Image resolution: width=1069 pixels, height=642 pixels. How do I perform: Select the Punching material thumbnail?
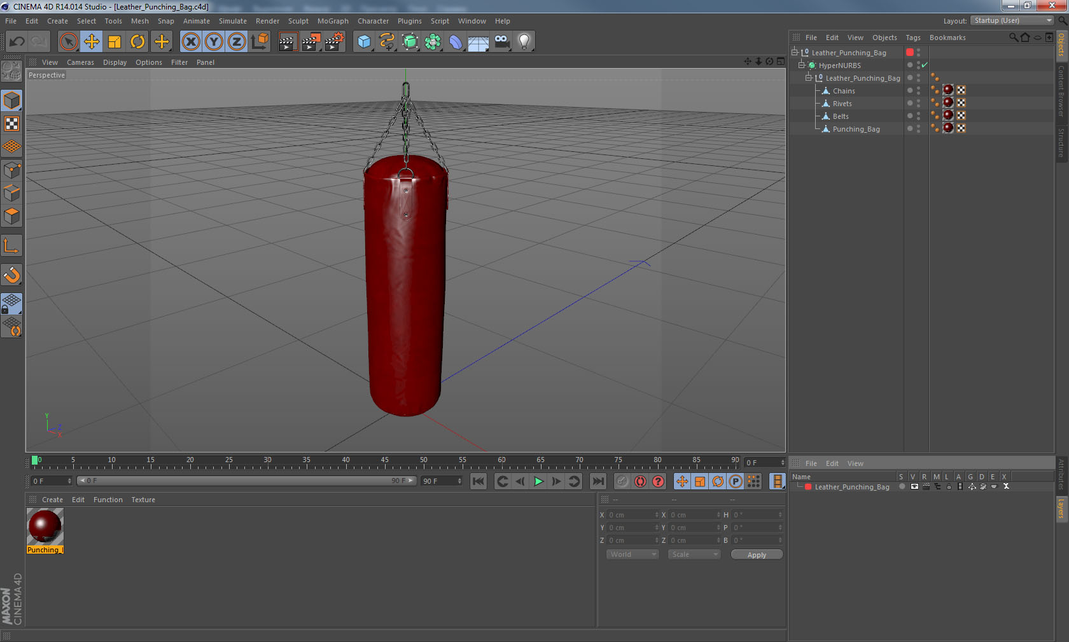(x=45, y=526)
